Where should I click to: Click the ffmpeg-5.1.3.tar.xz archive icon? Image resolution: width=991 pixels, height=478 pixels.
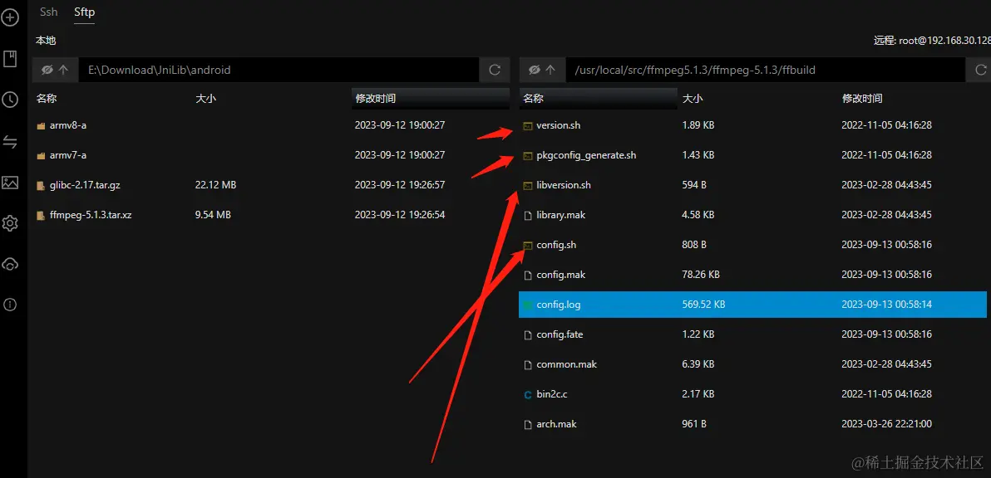click(x=41, y=215)
